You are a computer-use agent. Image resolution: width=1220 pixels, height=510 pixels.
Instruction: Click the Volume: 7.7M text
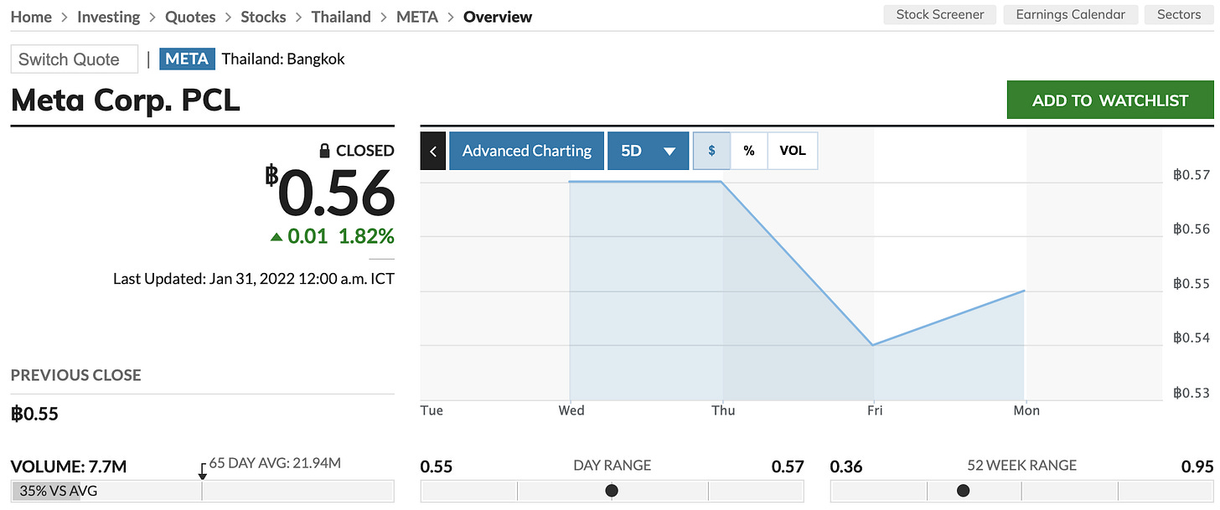click(x=69, y=466)
